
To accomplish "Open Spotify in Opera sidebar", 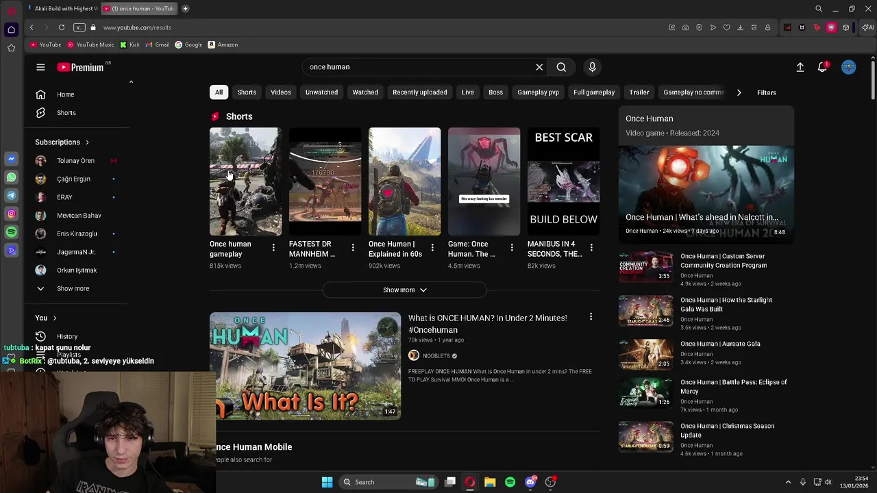I will point(11,232).
